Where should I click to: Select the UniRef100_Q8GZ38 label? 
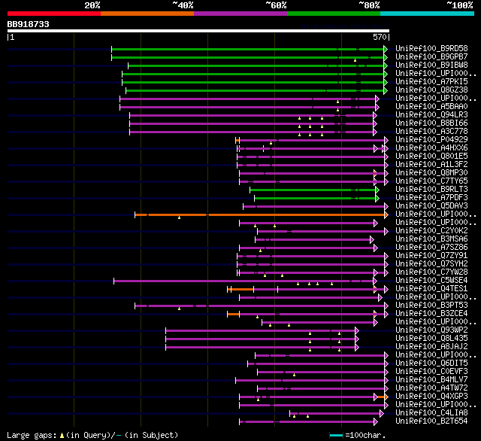click(431, 90)
